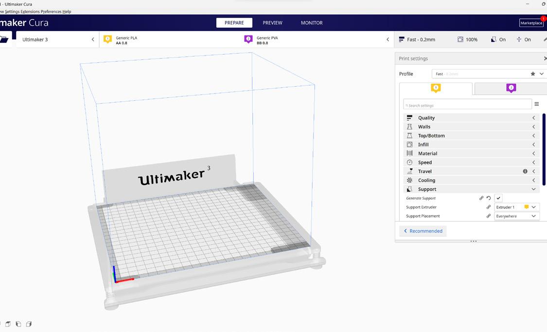
Task: Click the link icon beside Support Extruder
Action: [x=489, y=207]
